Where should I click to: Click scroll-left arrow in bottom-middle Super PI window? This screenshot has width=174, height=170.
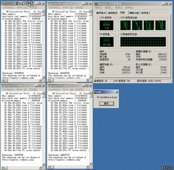(x=49, y=167)
